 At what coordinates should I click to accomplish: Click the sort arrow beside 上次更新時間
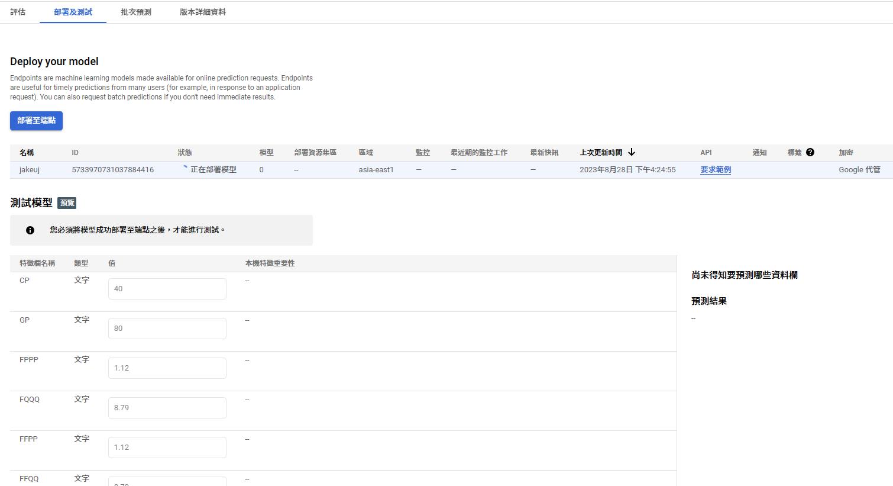tap(632, 152)
